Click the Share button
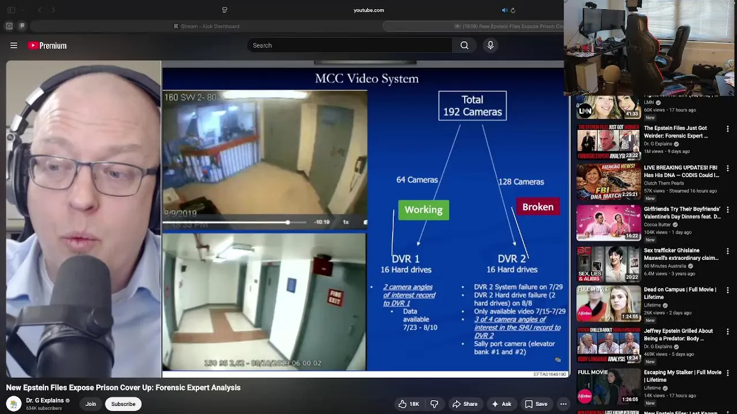 pos(465,404)
